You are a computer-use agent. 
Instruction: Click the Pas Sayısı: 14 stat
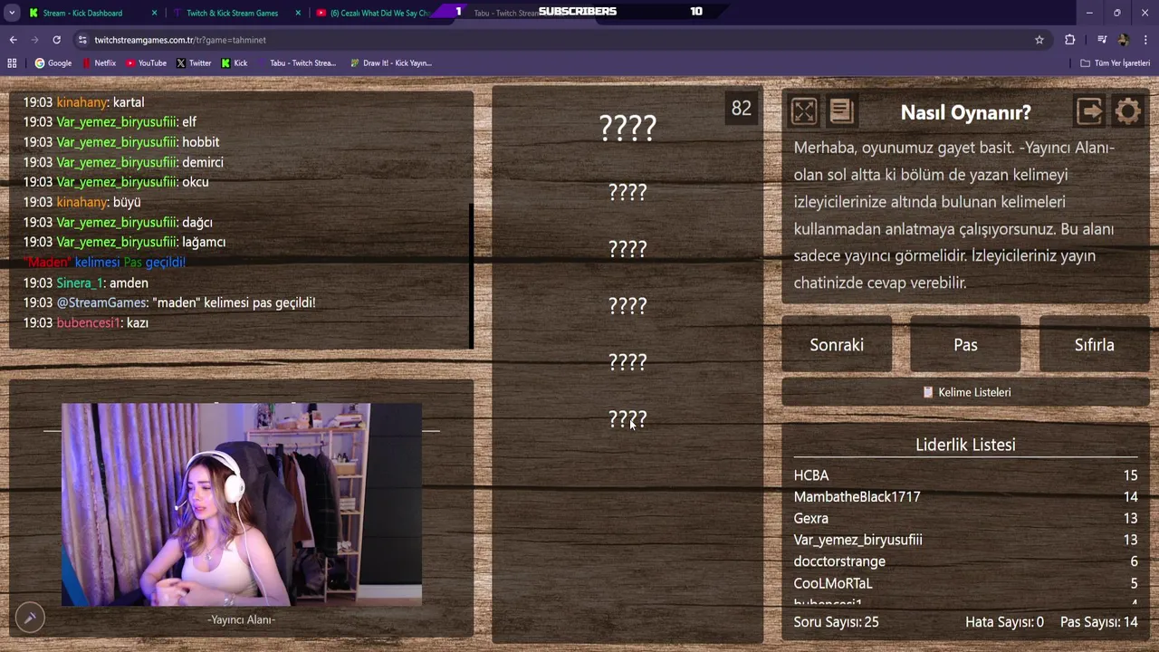[x=1099, y=622]
